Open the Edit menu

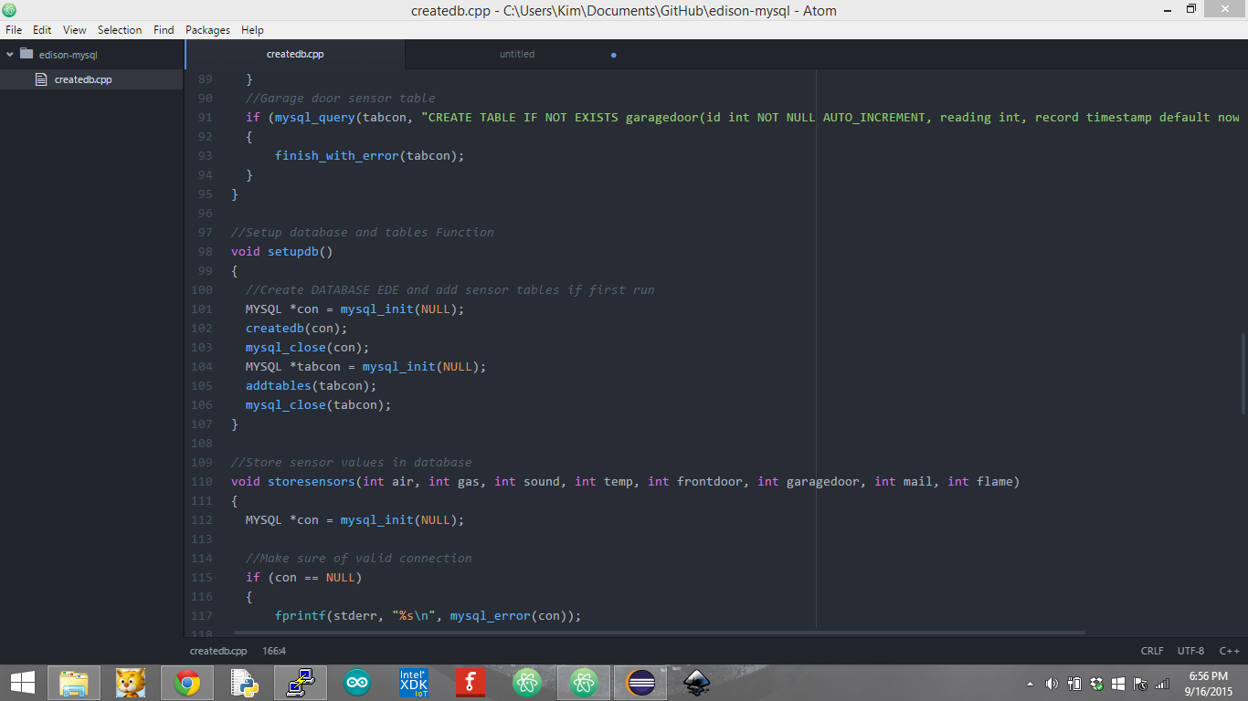coord(42,30)
